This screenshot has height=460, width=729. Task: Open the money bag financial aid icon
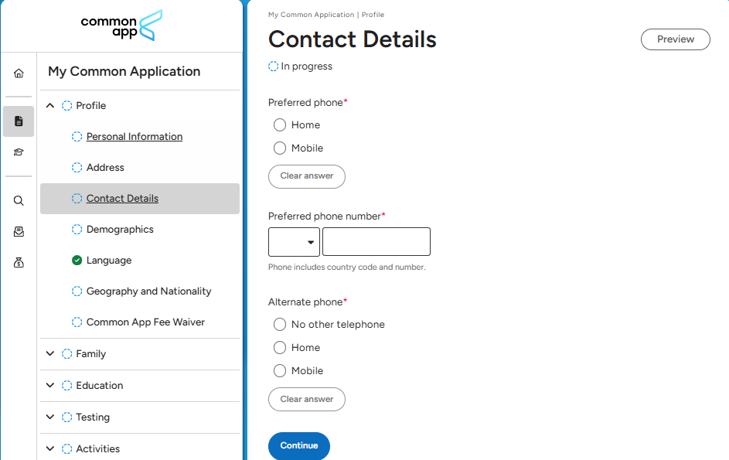19,263
